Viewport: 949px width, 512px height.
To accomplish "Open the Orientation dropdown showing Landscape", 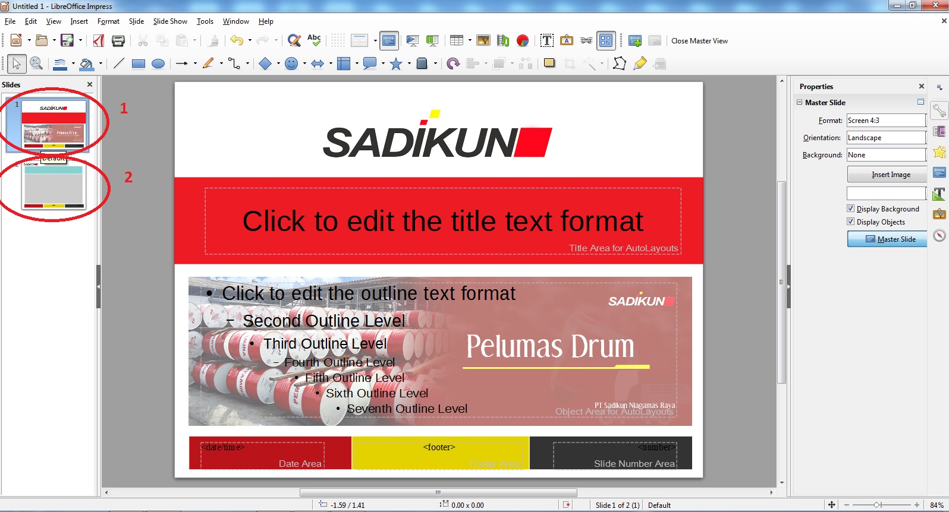I will [886, 138].
